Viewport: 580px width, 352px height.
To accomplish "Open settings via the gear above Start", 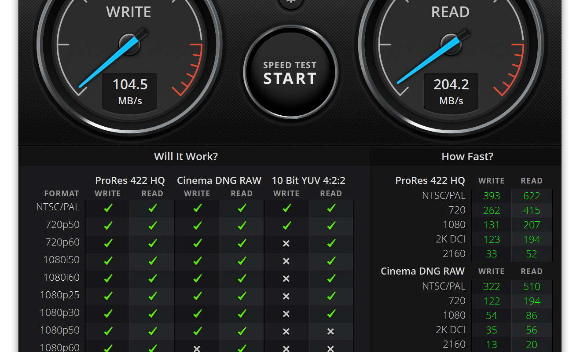I will tap(291, 3).
